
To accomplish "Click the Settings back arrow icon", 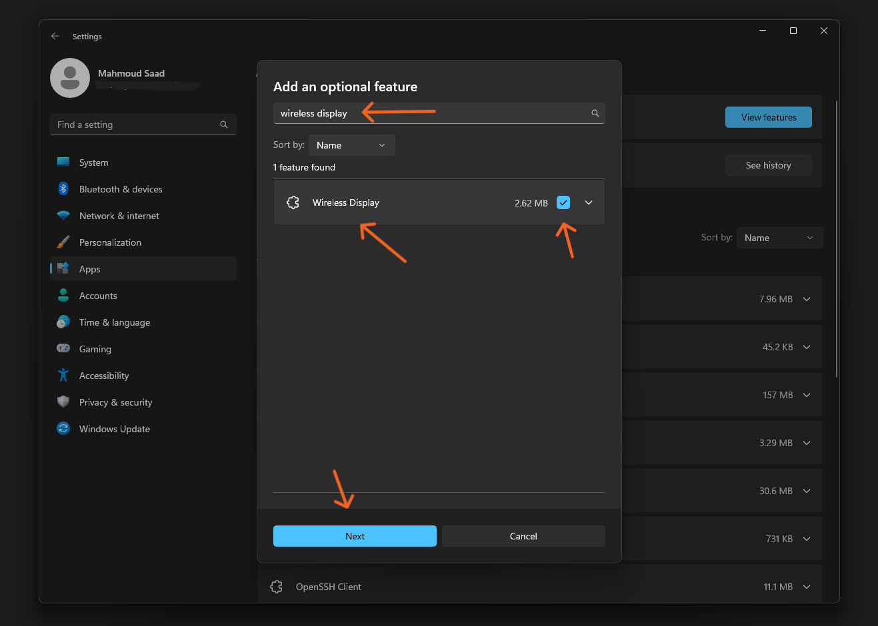I will click(55, 37).
